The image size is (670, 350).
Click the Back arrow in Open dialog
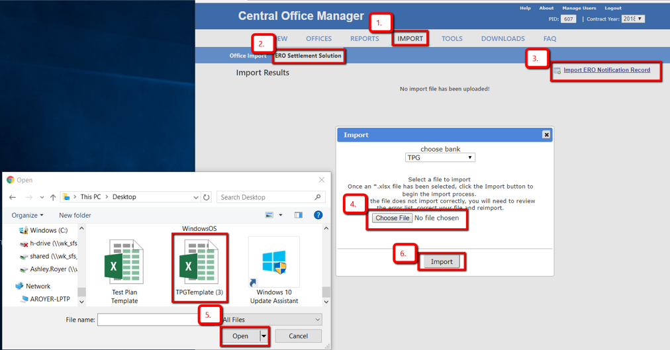[13, 197]
